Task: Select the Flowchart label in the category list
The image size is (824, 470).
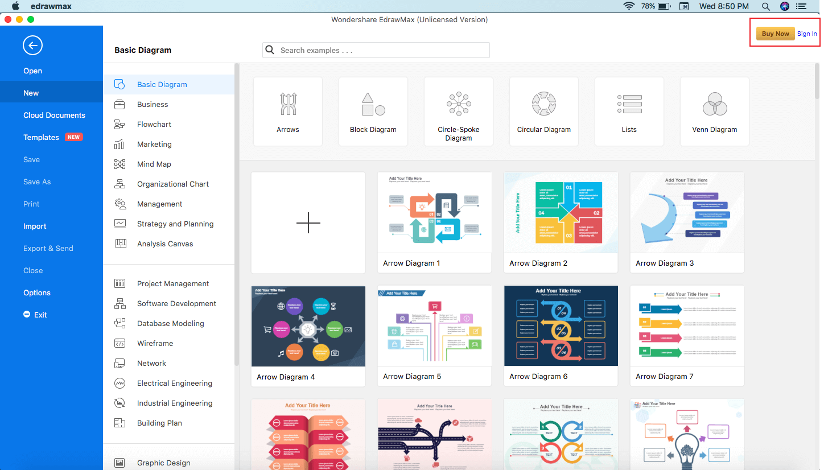Action: (154, 124)
